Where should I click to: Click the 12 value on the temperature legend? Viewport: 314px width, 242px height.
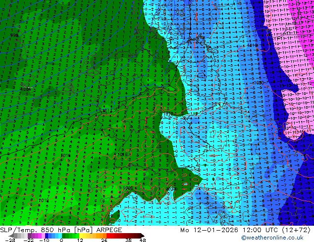tap(80, 240)
